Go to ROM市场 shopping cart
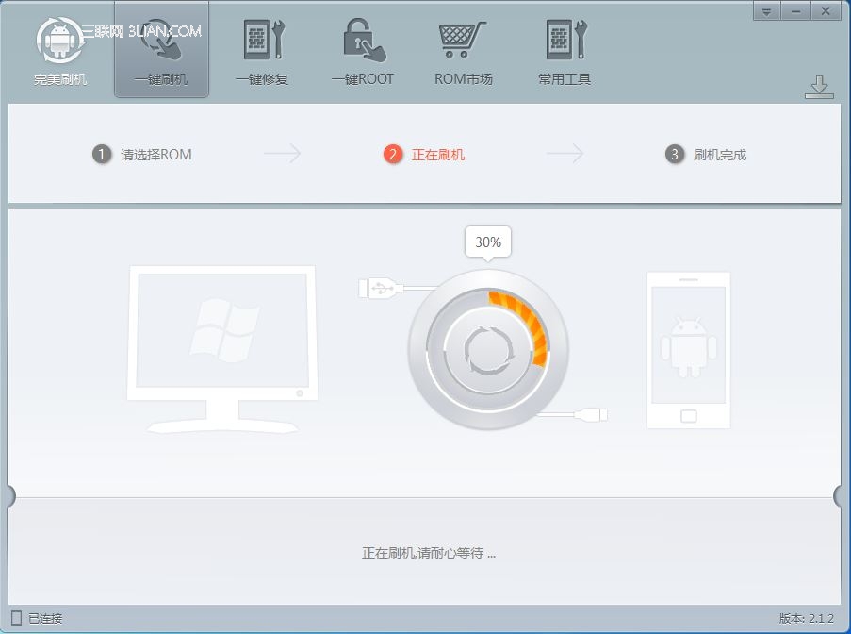The image size is (851, 634). click(x=463, y=52)
